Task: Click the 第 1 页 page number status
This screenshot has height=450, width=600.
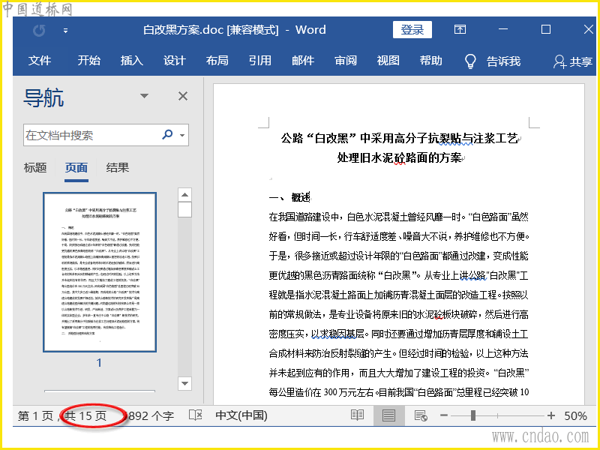Action: tap(35, 416)
